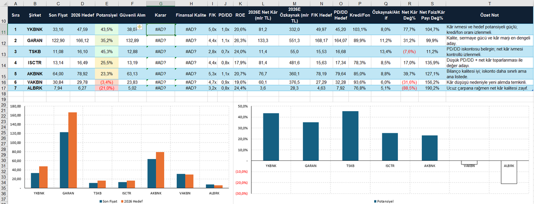Click the '190,2%' cell in ALBRK row
The width and height of the screenshot is (534, 204).
click(x=432, y=88)
